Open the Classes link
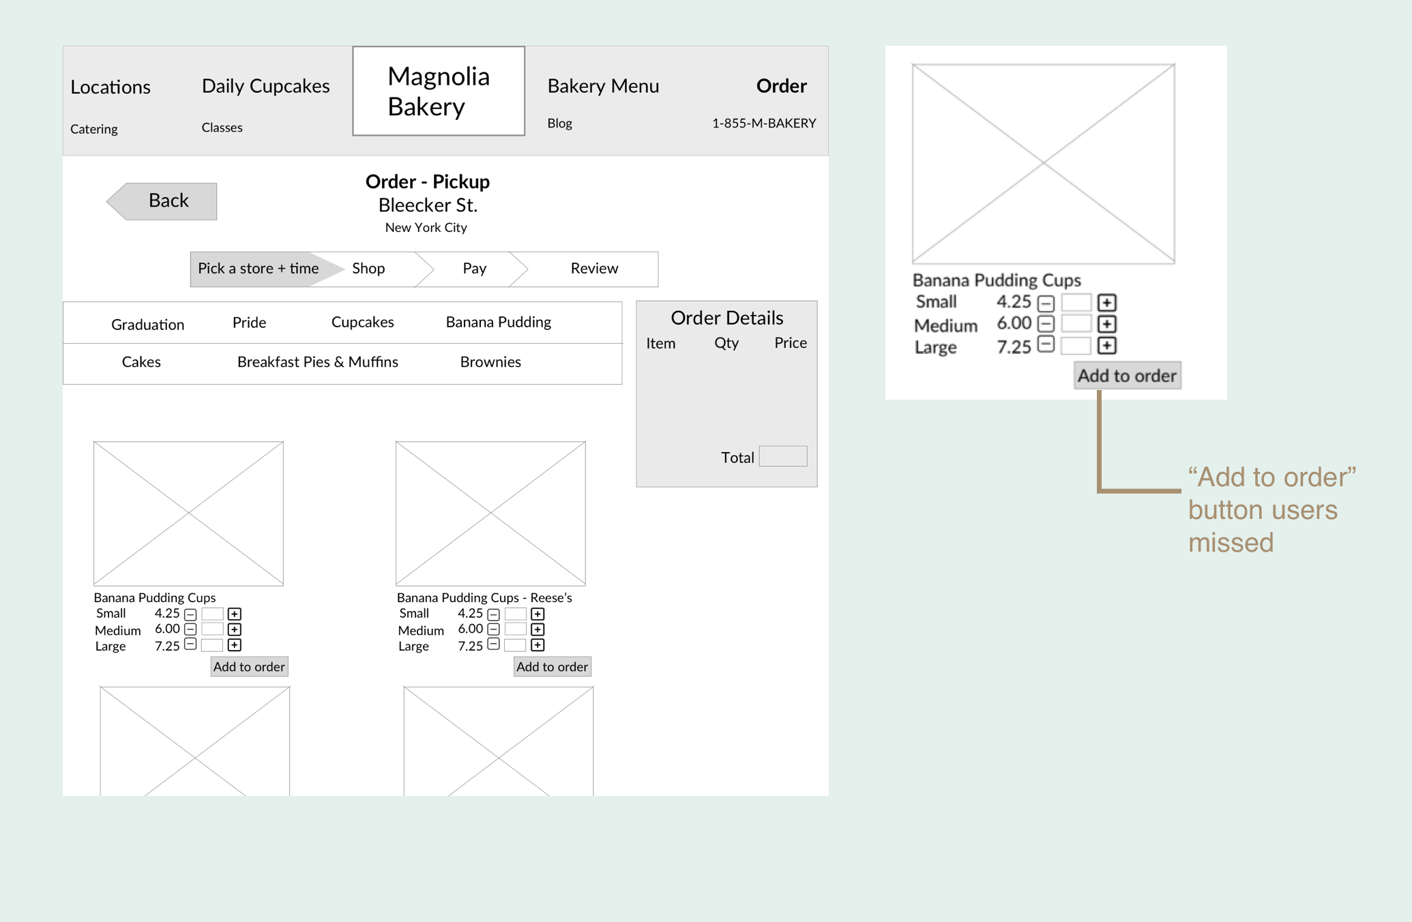The height and width of the screenshot is (922, 1412). click(222, 128)
